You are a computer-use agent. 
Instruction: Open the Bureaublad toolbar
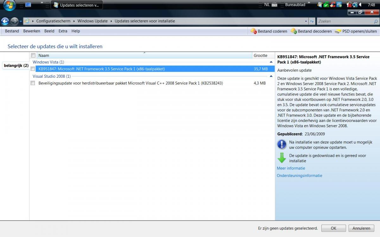click(295, 5)
